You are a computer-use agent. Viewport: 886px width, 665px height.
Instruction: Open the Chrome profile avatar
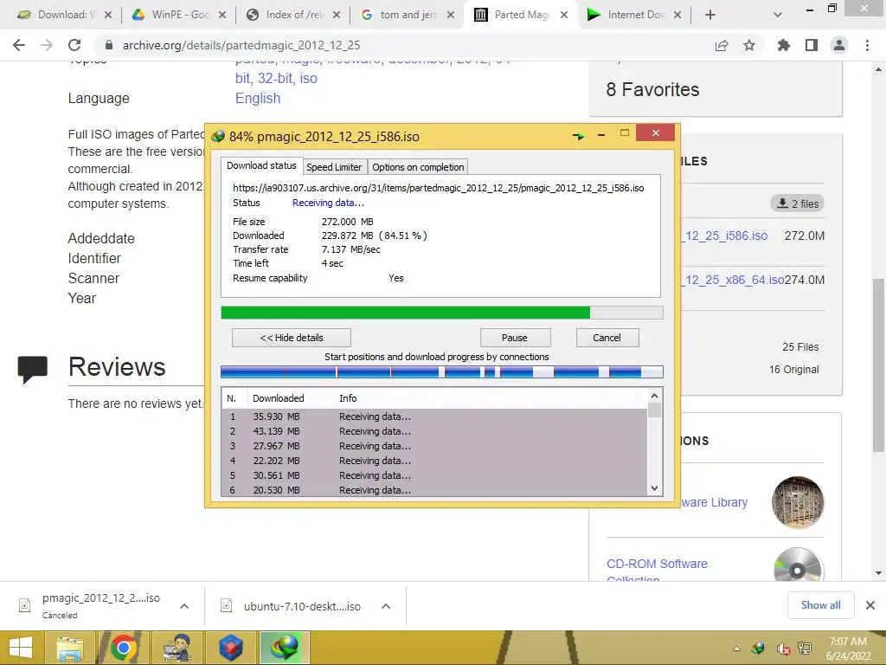coord(839,45)
